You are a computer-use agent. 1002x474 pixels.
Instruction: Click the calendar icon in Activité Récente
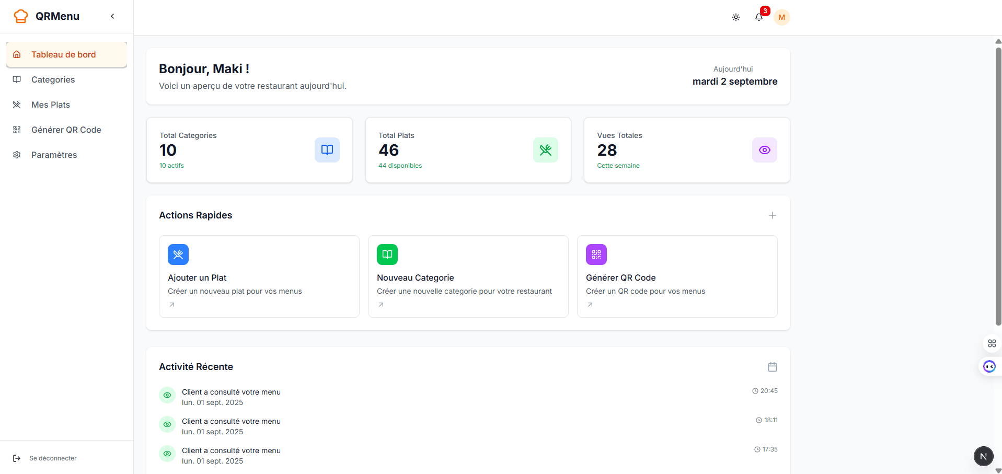[772, 367]
